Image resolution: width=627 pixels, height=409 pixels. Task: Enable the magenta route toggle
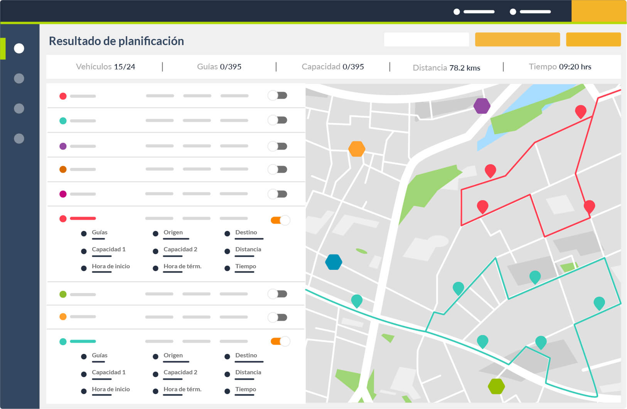[x=278, y=194]
